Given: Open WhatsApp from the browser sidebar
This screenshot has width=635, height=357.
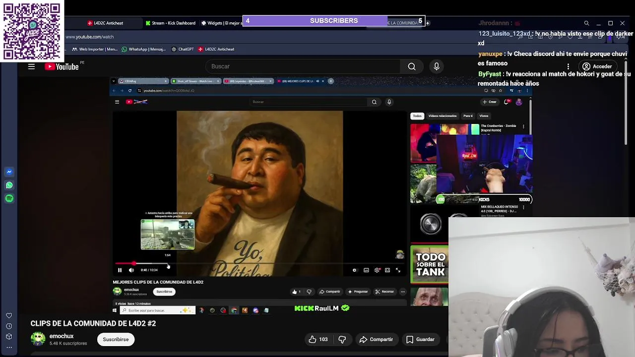Looking at the screenshot, I should point(9,185).
